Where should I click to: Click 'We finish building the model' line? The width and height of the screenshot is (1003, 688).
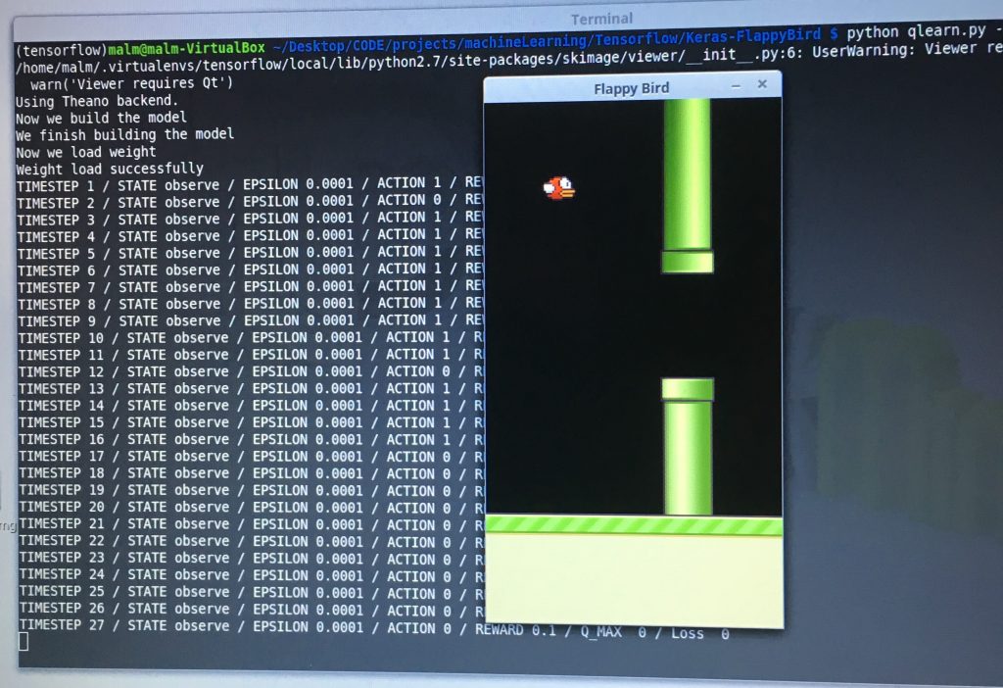(124, 135)
